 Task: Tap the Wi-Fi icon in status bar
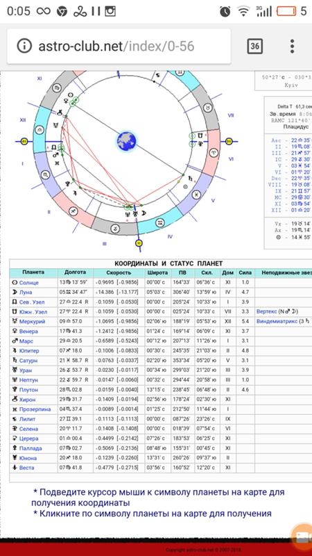[x=243, y=11]
